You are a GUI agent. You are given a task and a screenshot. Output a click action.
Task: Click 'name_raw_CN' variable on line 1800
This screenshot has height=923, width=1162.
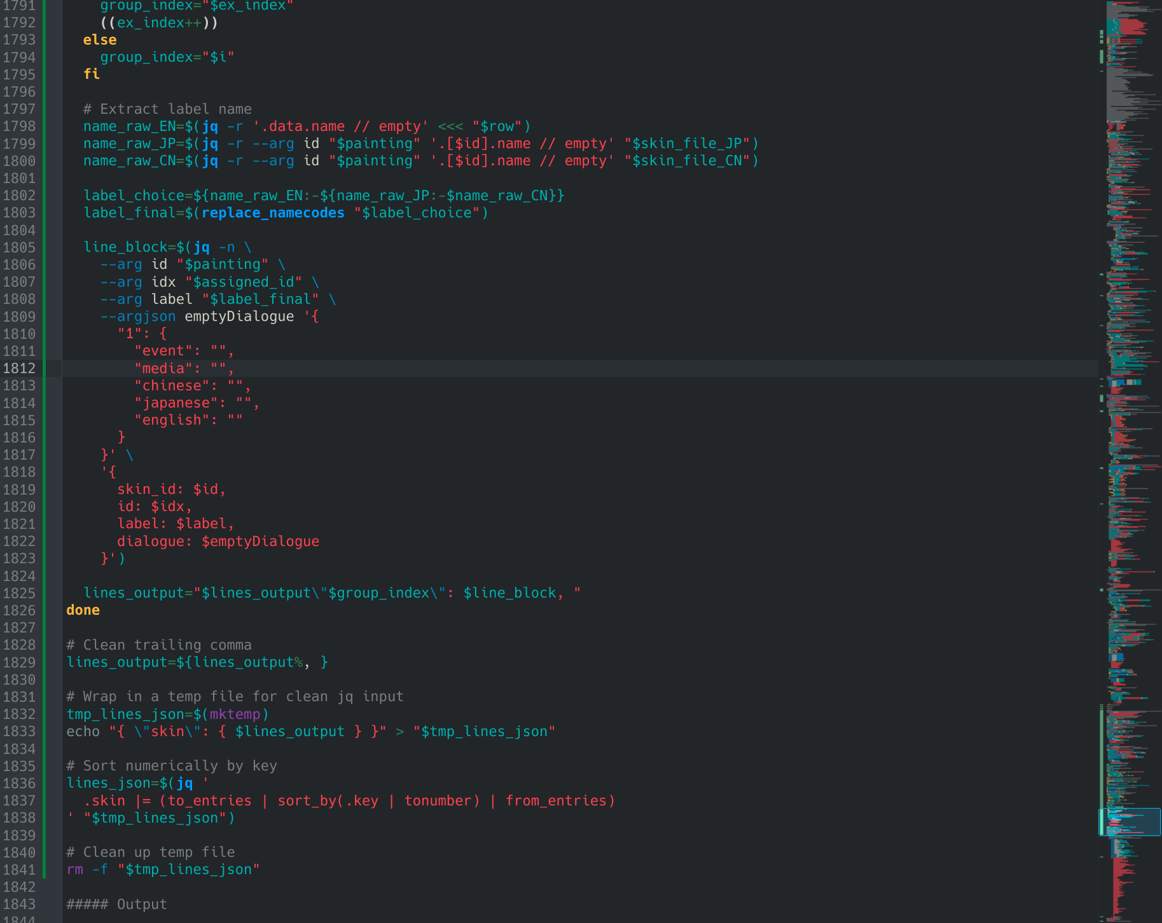[129, 160]
